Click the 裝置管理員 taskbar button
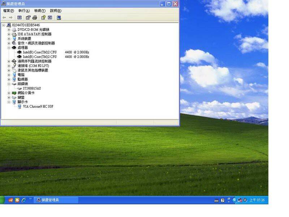Image resolution: width=289 pixels, height=217 pixels. click(x=56, y=200)
